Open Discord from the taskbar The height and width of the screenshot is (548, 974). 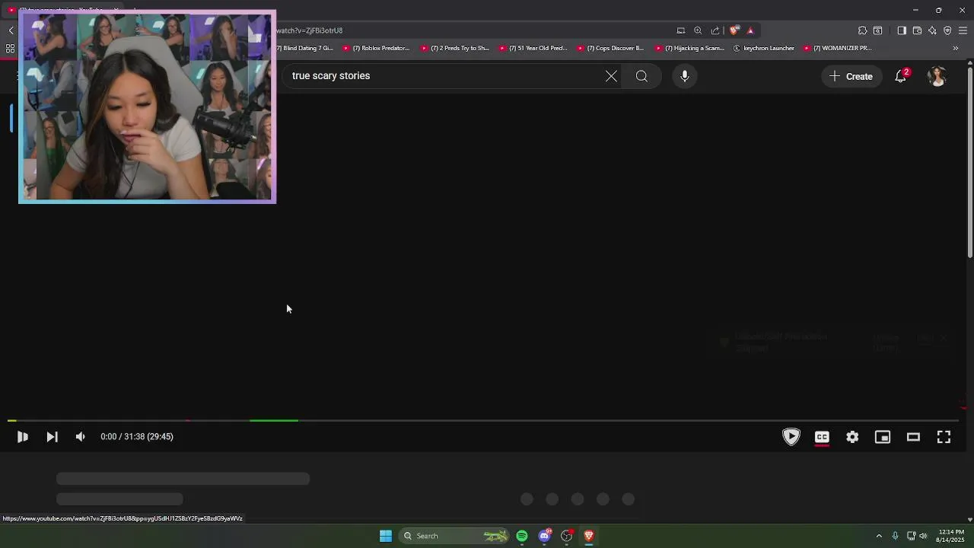(544, 536)
